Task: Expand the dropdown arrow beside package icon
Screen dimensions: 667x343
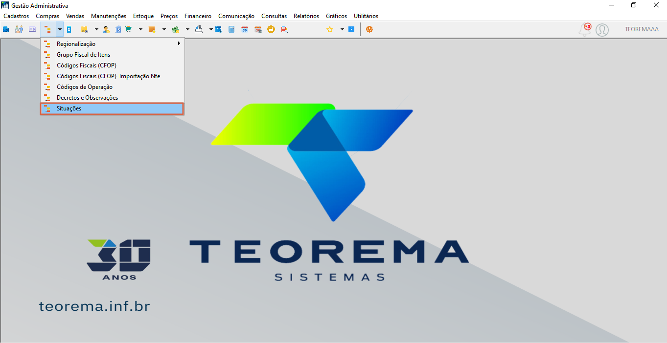Action: tap(96, 29)
